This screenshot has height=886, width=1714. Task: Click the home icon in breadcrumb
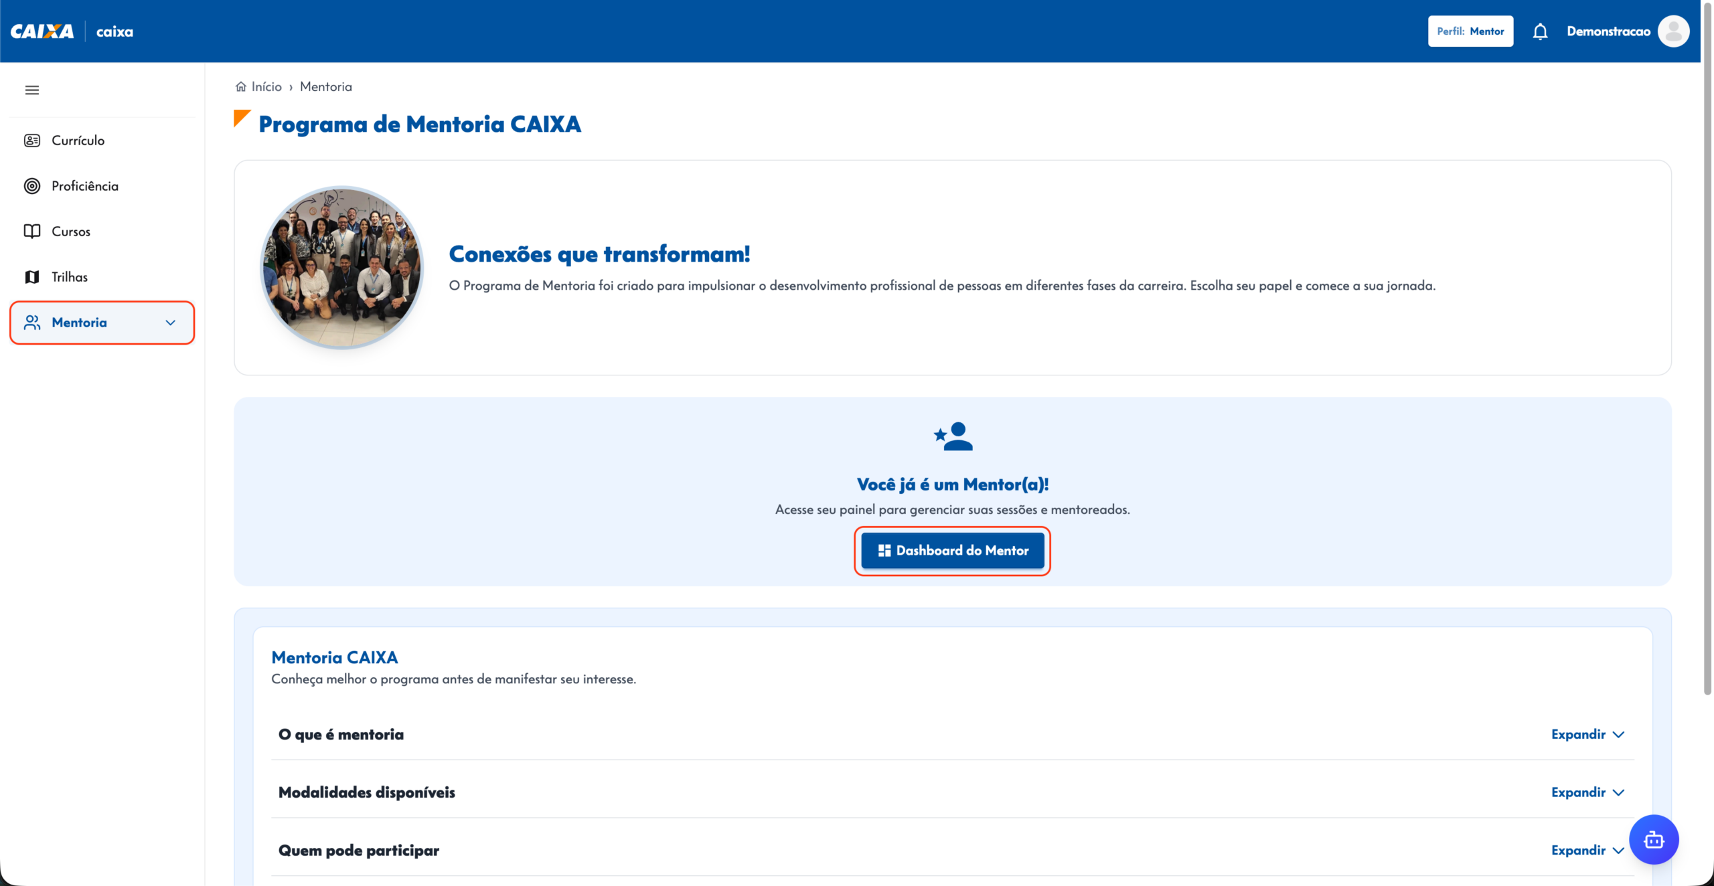[x=241, y=86]
